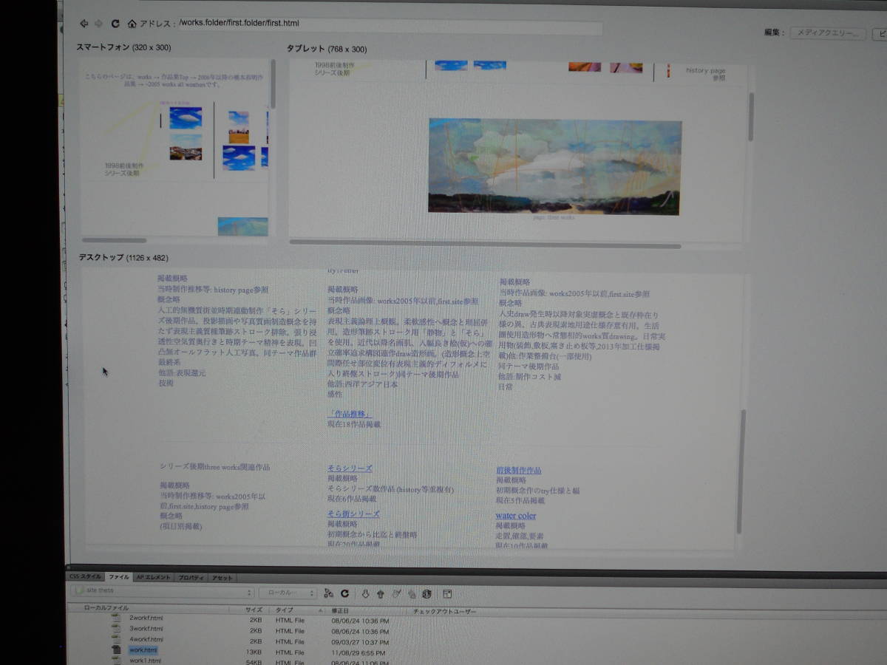This screenshot has width=887, height=665.
Task: Get files from server down arrow
Action: click(x=365, y=593)
